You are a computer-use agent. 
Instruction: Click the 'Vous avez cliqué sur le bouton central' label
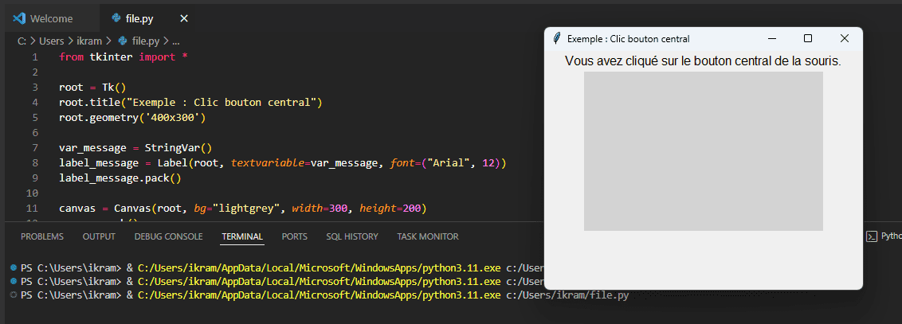coord(703,61)
